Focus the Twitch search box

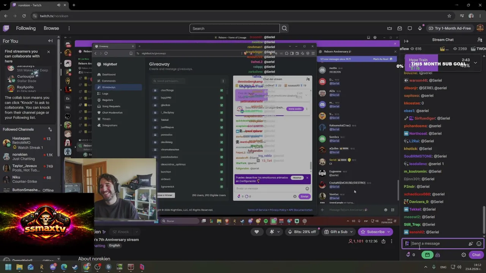coord(234,28)
